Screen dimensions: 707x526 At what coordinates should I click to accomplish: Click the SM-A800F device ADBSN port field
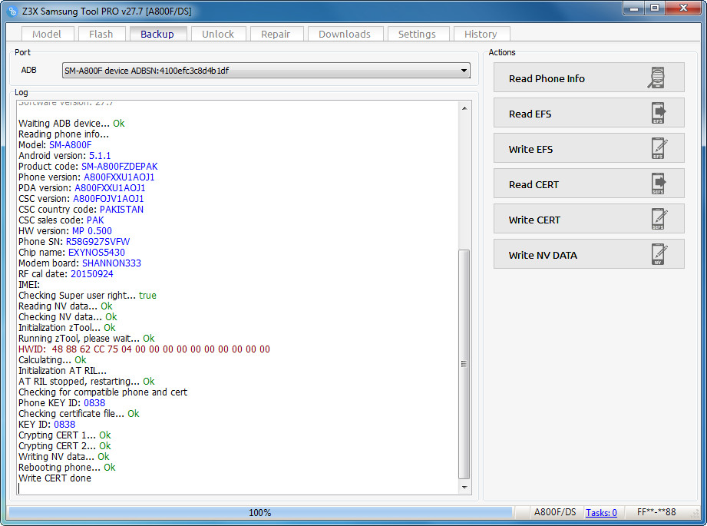coord(266,71)
